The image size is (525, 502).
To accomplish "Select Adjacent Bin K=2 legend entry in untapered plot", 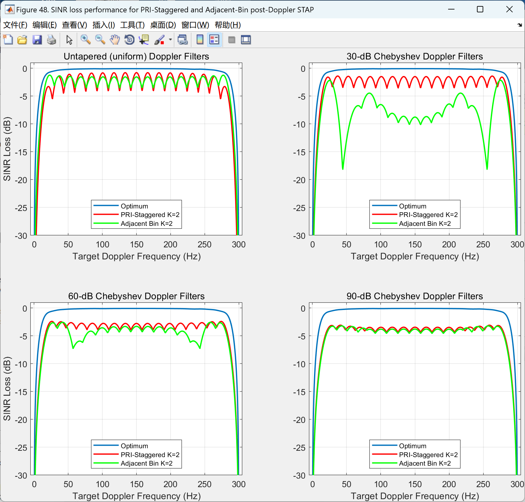I will point(146,224).
